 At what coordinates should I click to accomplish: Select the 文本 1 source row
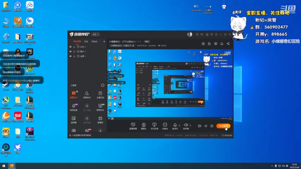coord(87,47)
